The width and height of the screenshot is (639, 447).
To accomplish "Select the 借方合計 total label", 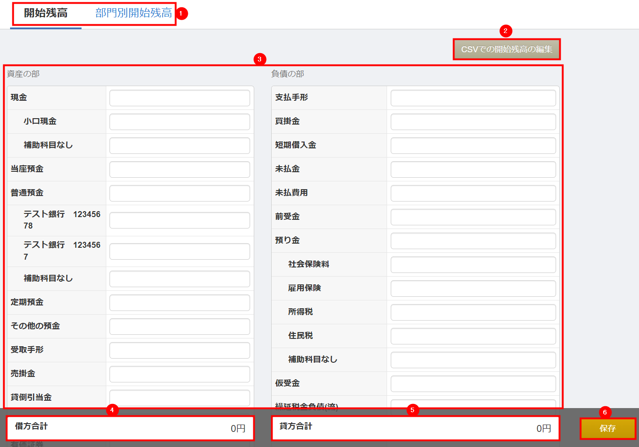I will (x=31, y=426).
